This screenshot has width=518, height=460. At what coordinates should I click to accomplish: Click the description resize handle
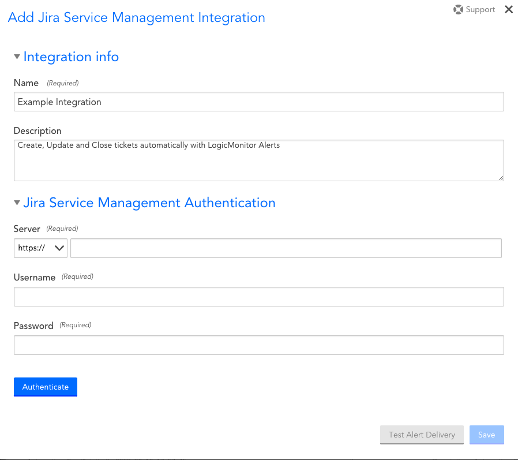pyautogui.click(x=501, y=178)
